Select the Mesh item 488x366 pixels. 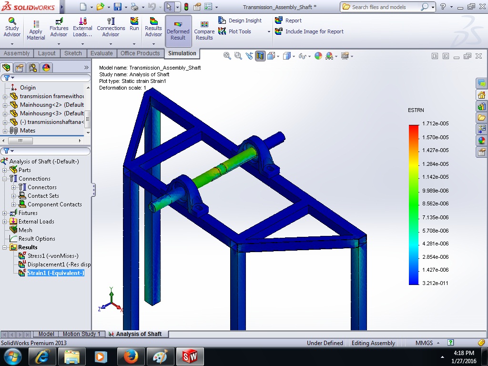tap(21, 230)
